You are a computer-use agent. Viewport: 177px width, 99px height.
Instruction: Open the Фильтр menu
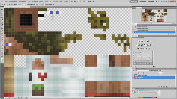coord(41,2)
